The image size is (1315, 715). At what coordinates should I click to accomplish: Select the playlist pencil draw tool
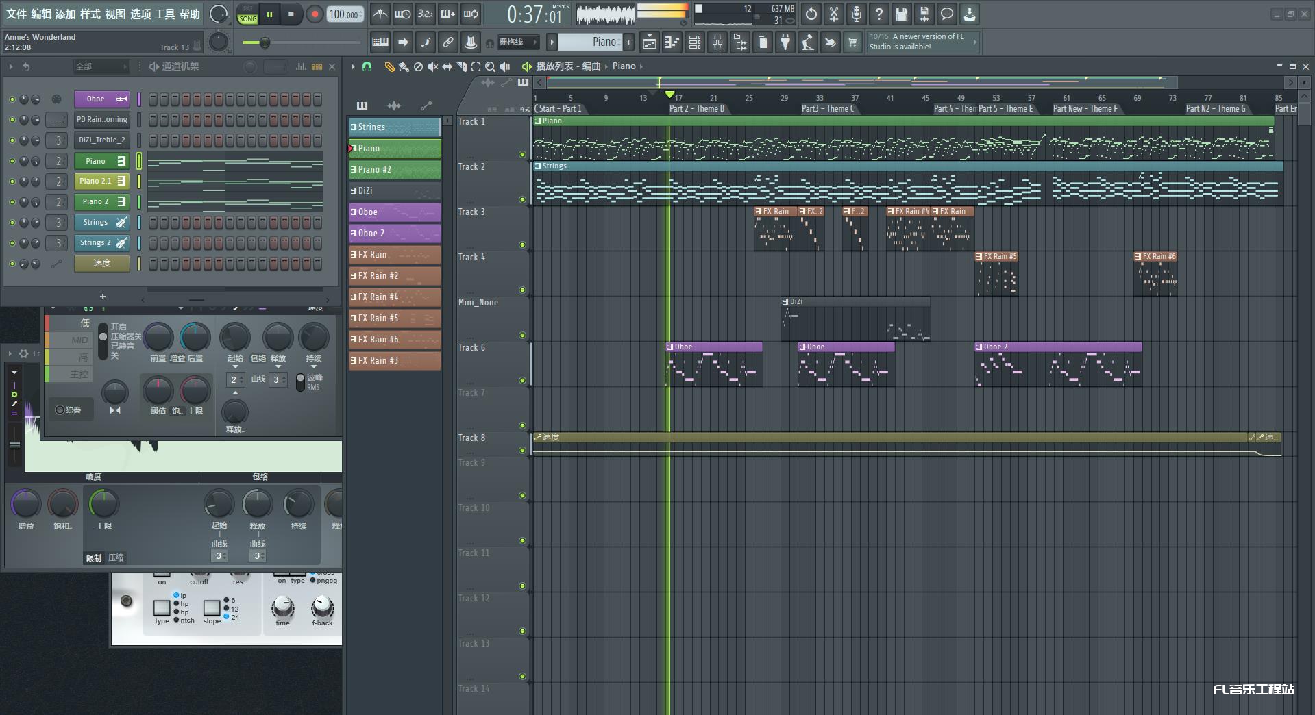click(389, 66)
